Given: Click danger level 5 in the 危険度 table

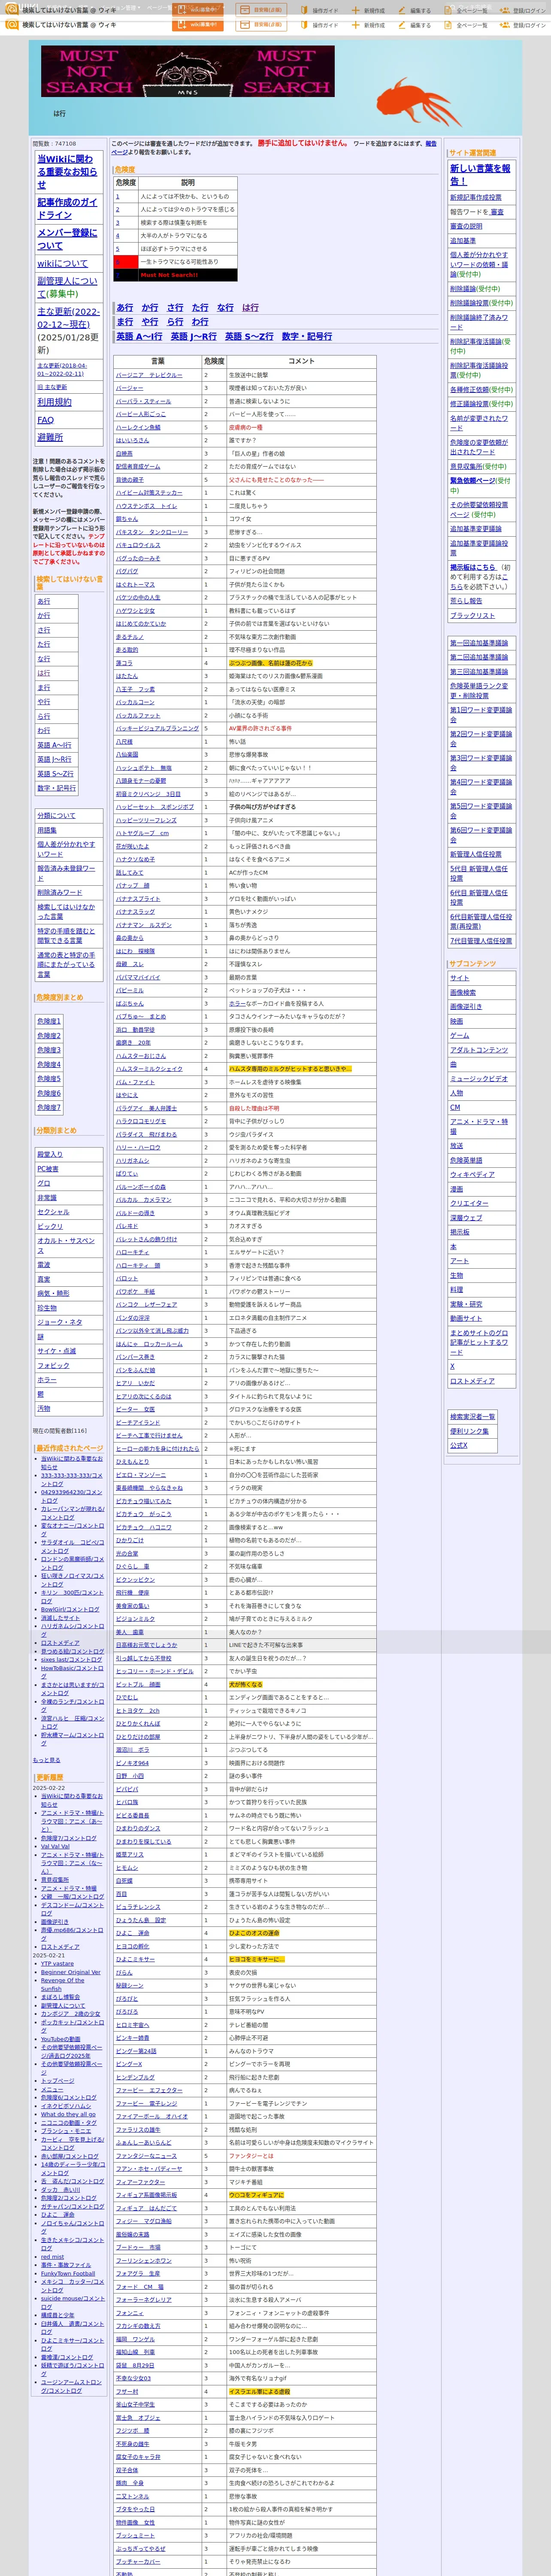Looking at the screenshot, I should coord(117,249).
